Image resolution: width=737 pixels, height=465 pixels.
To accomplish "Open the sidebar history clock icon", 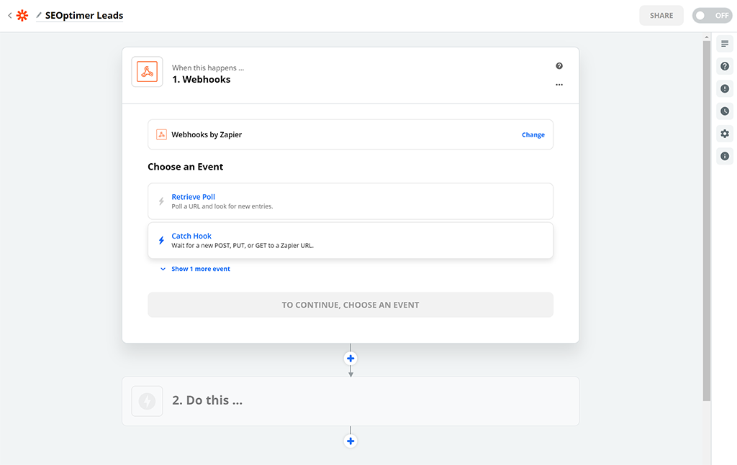I will click(x=724, y=111).
